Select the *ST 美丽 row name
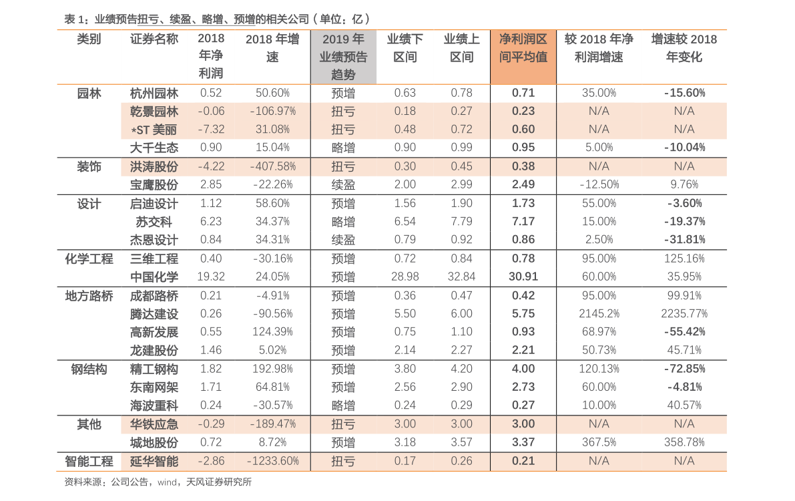Screen dimensions: 795x501 pos(154,130)
